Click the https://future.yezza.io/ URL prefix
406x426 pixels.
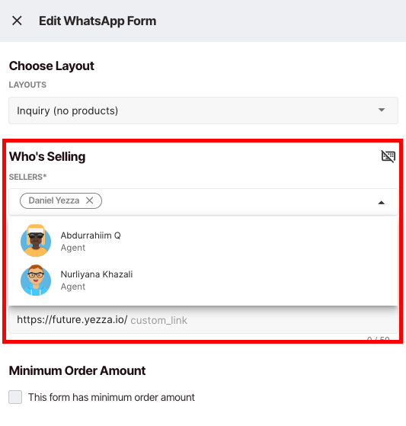coord(72,320)
